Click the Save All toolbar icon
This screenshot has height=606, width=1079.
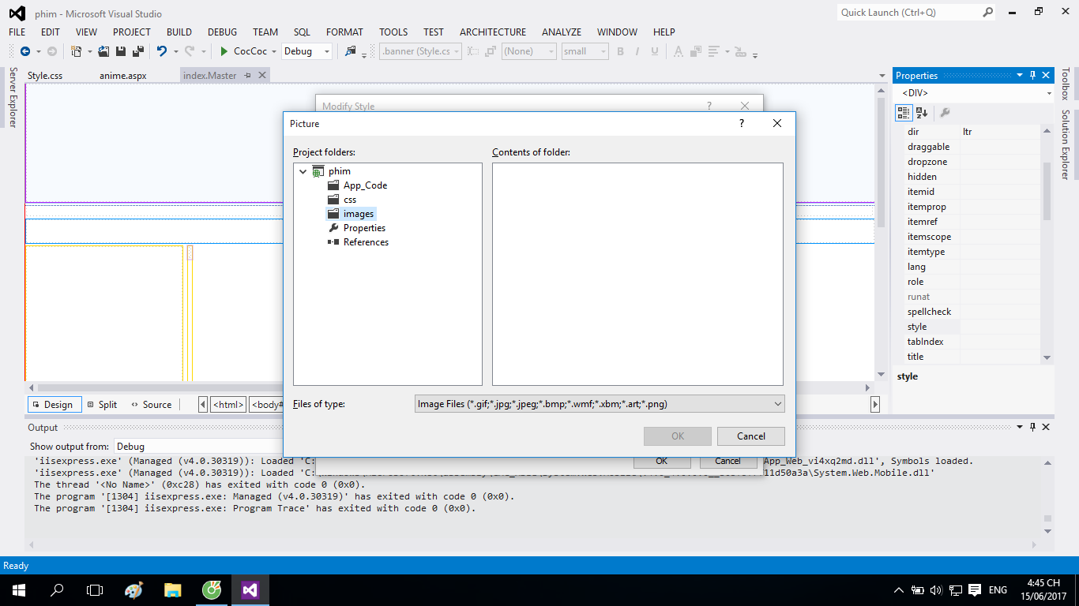(138, 51)
